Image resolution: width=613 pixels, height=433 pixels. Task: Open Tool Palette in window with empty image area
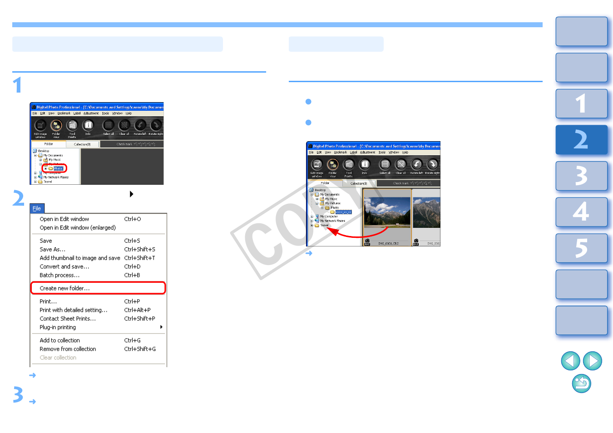coord(72,126)
